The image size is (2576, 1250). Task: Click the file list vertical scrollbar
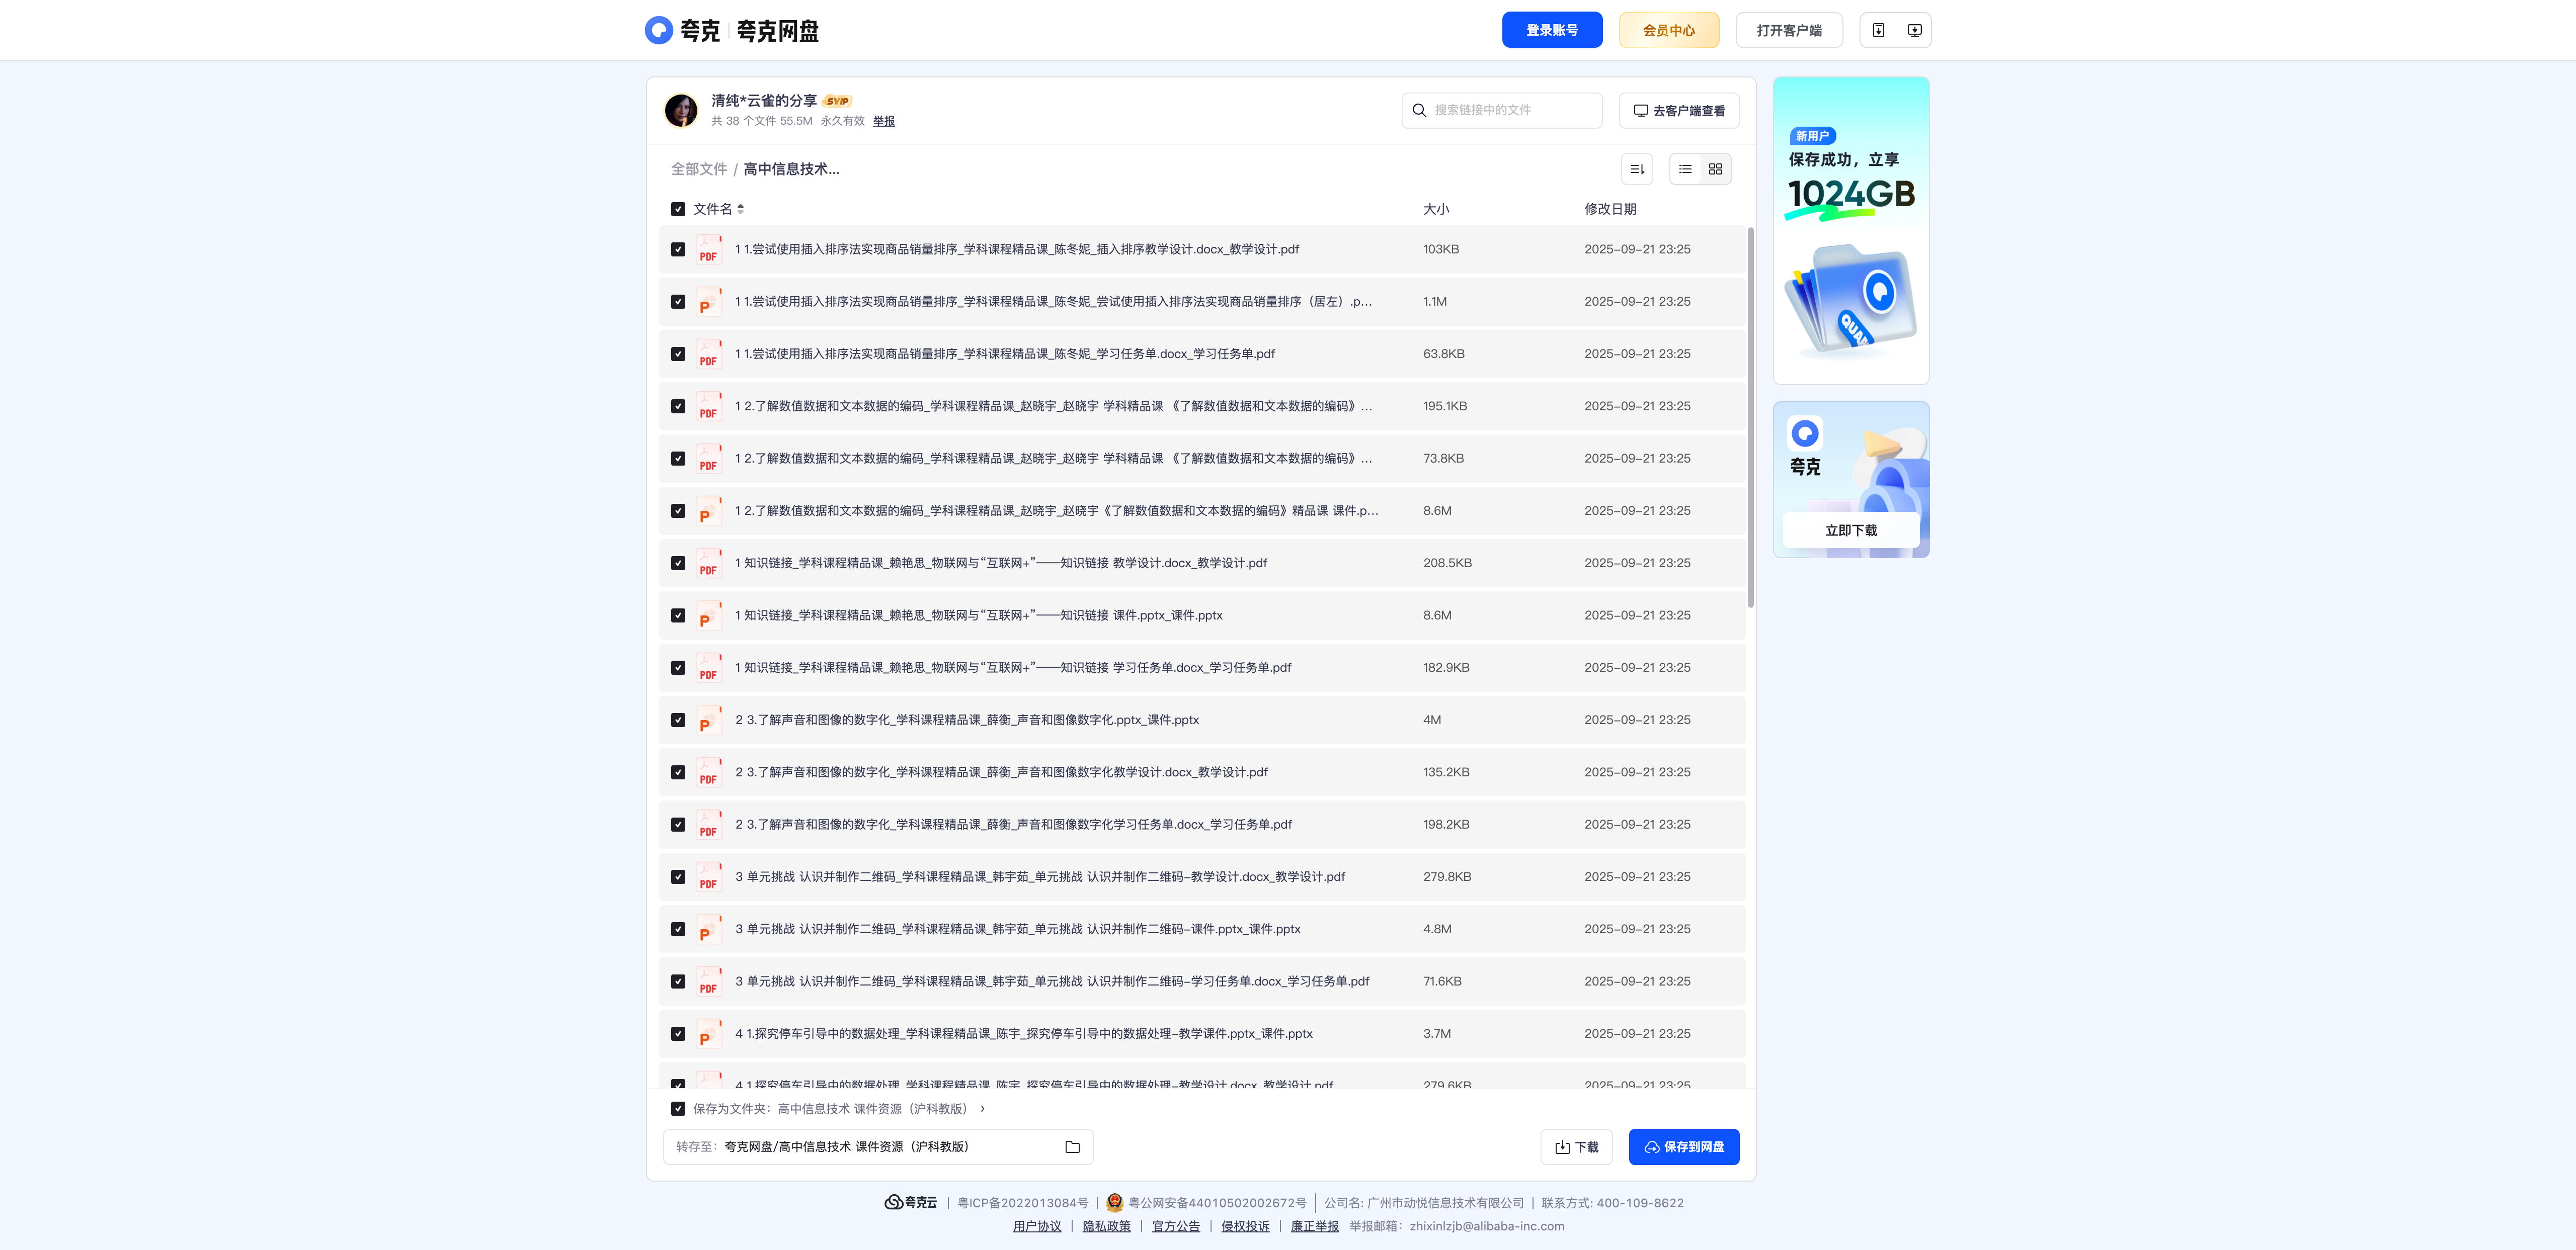(1750, 418)
